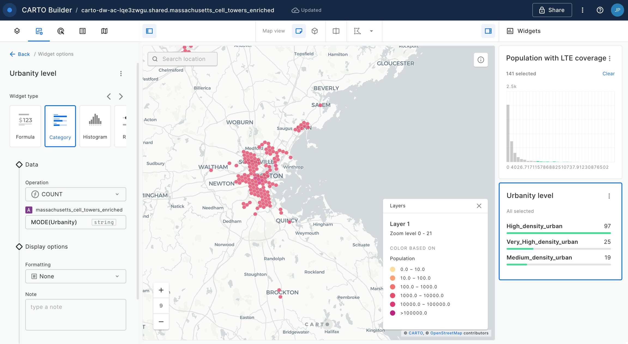
Task: Open the Legend tab icon
Action: [x=82, y=31]
